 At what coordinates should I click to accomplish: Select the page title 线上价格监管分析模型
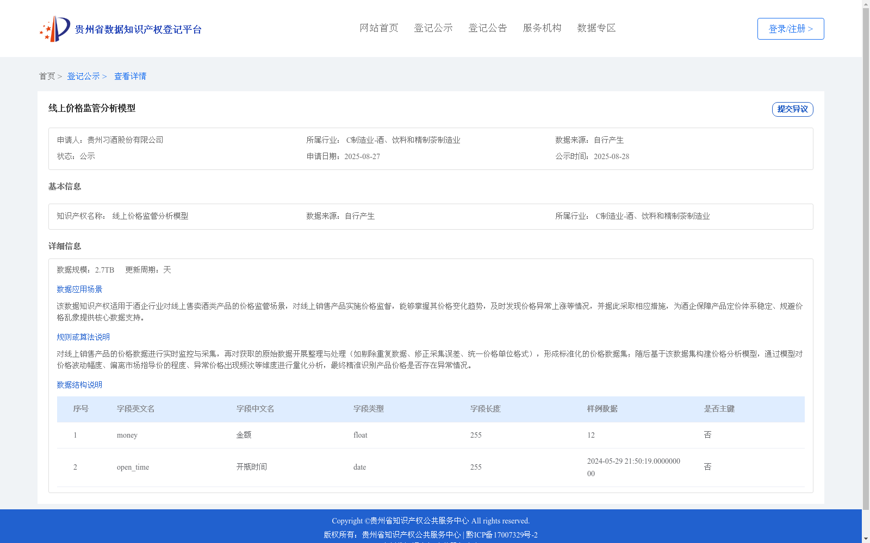coord(92,108)
